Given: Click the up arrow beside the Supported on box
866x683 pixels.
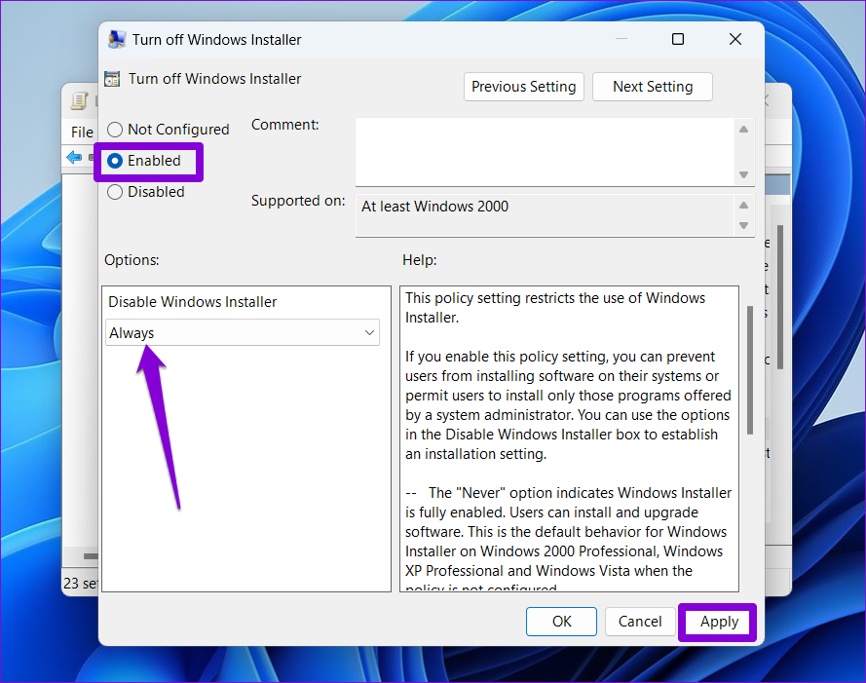Looking at the screenshot, I should click(x=744, y=206).
